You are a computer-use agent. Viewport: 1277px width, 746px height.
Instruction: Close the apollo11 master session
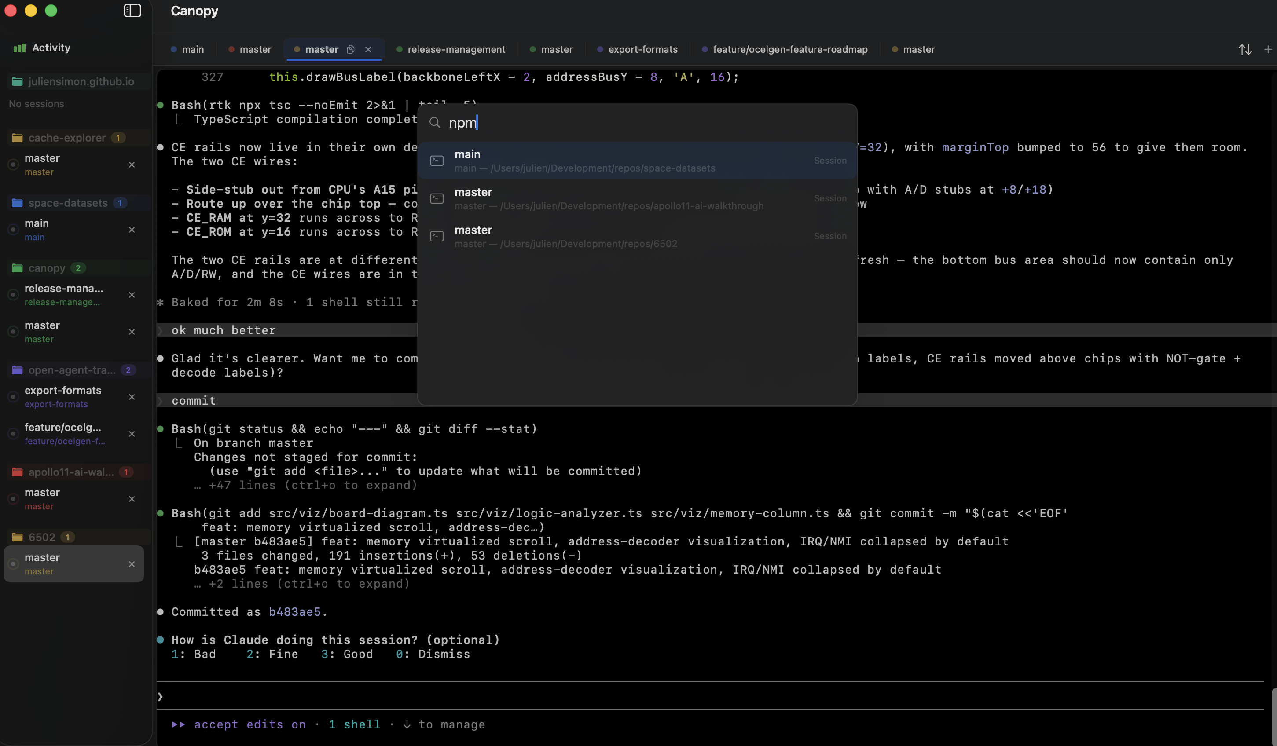(132, 499)
